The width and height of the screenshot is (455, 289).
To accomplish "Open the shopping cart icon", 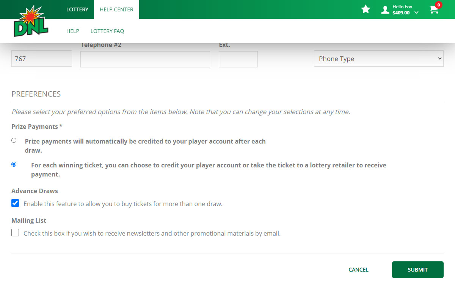I will pos(434,10).
